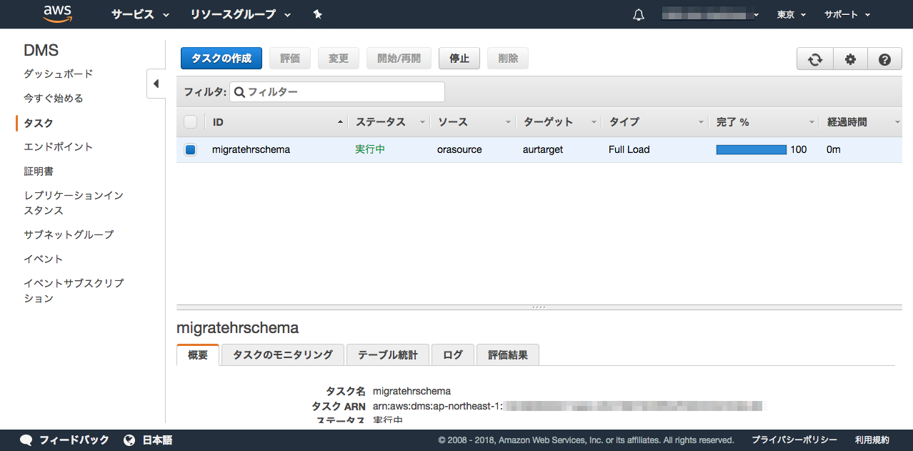Open the タスクのモニタリング tab
Viewport: 913px width, 451px height.
click(x=283, y=355)
